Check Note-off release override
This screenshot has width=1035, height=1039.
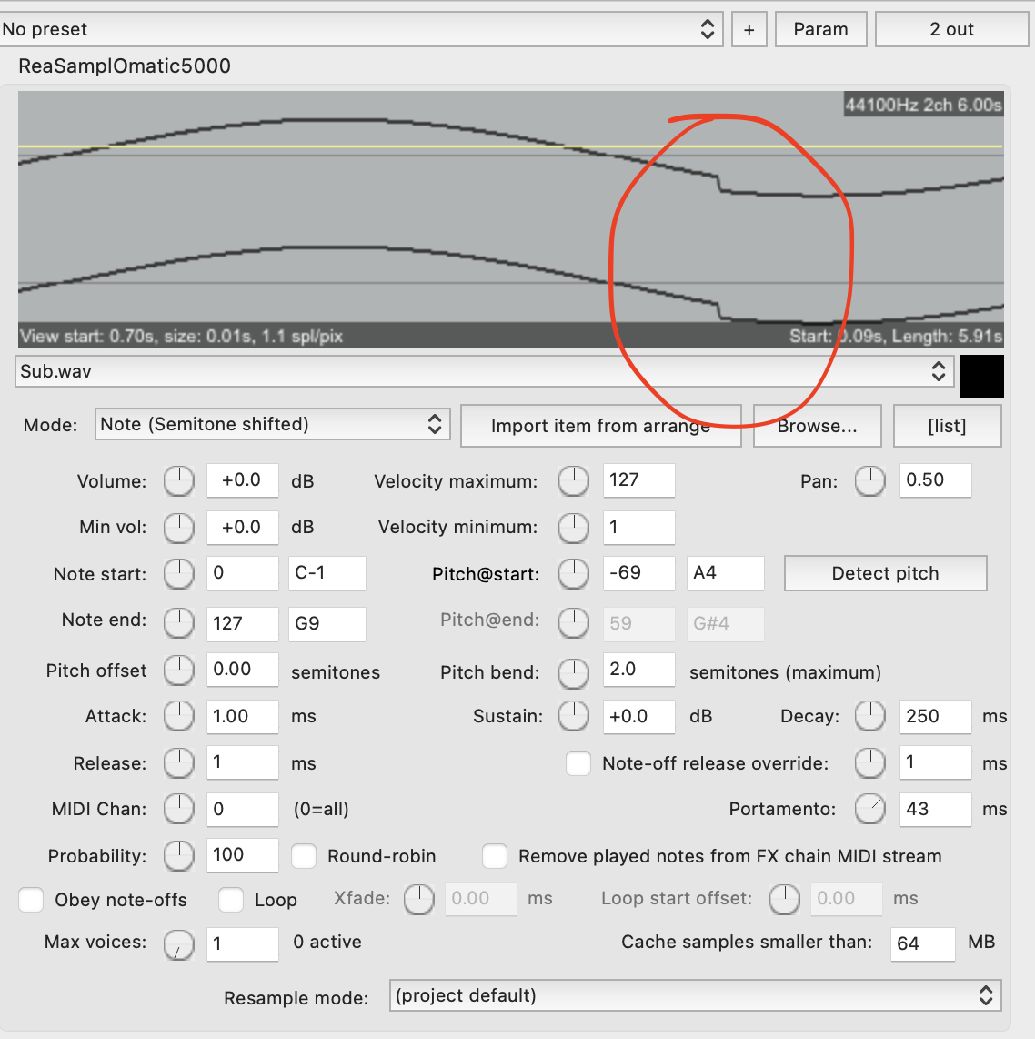pos(578,763)
